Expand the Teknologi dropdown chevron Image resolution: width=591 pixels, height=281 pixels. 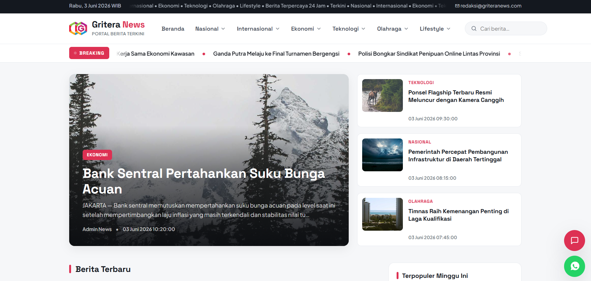pyautogui.click(x=363, y=29)
